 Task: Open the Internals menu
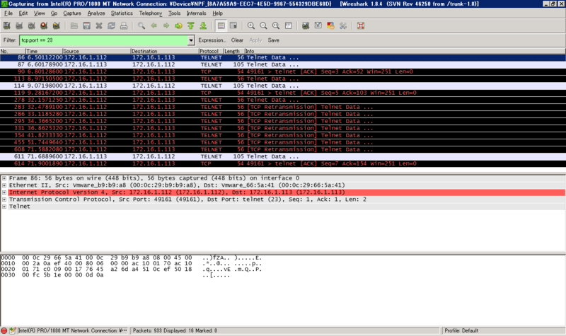197,13
